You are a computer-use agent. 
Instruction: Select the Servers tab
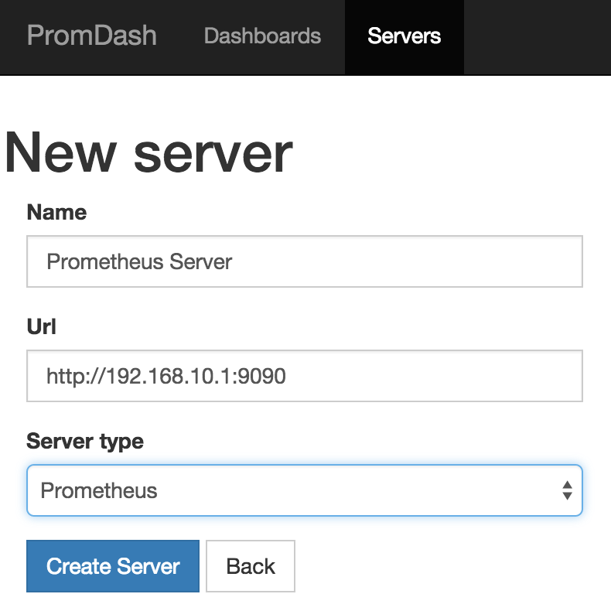pos(404,37)
